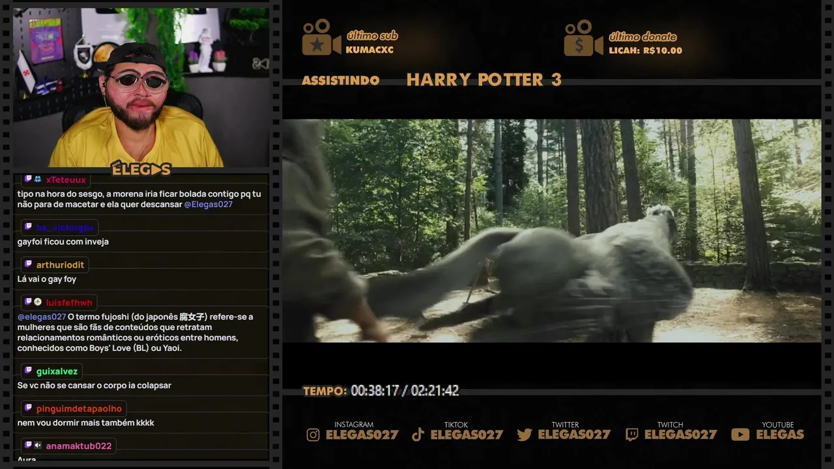Click the último donate label

pyautogui.click(x=642, y=36)
